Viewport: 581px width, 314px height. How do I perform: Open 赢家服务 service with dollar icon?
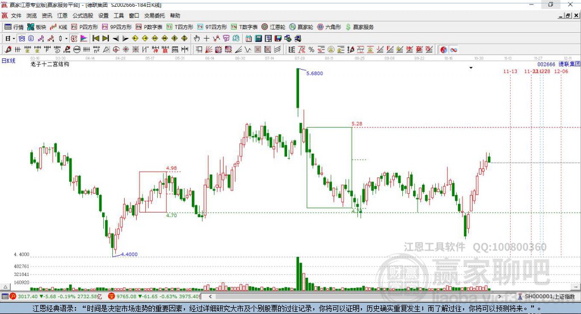(x=359, y=27)
